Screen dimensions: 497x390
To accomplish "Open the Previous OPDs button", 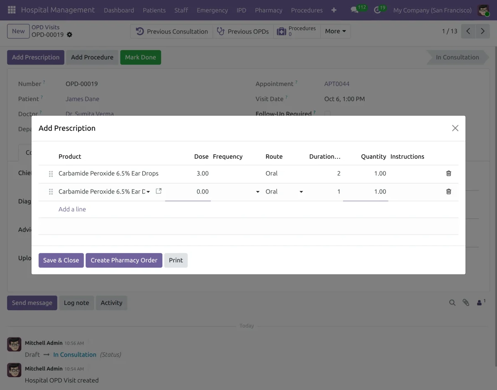I will (x=243, y=31).
